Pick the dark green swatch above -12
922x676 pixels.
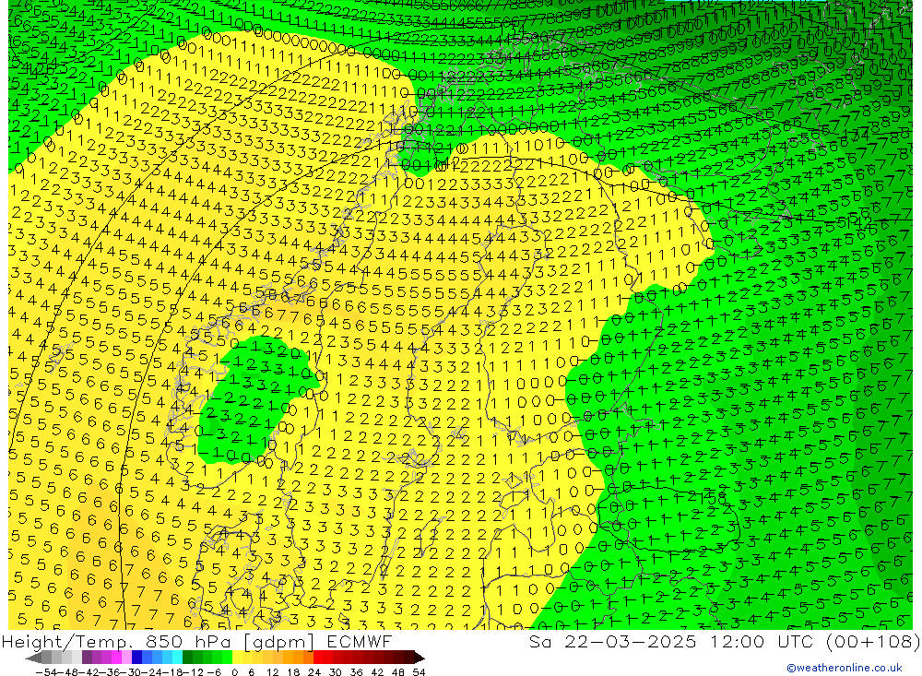187,658
